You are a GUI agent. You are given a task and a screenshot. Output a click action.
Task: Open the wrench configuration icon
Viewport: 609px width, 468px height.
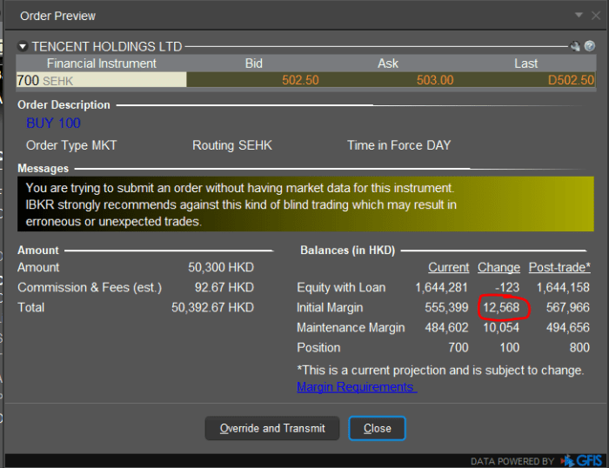[575, 46]
